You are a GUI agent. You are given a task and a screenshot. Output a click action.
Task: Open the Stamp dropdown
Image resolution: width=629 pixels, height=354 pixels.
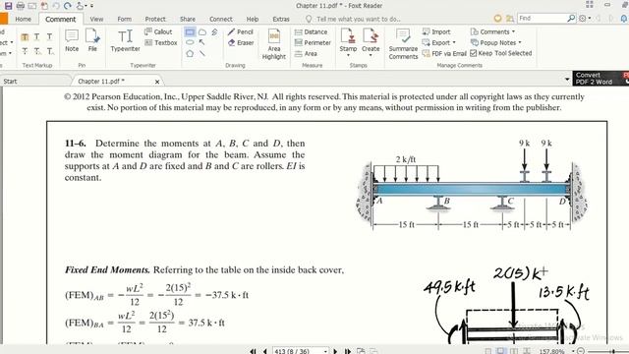[x=348, y=55]
